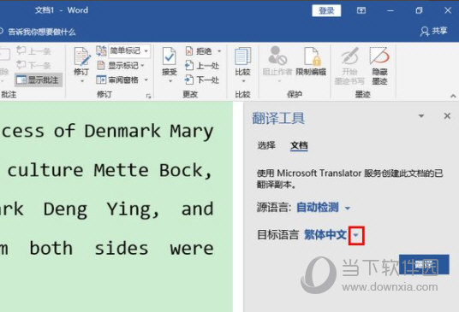Open the 翻译工具 pane options arrow
This screenshot has width=459, height=312.
(421, 116)
